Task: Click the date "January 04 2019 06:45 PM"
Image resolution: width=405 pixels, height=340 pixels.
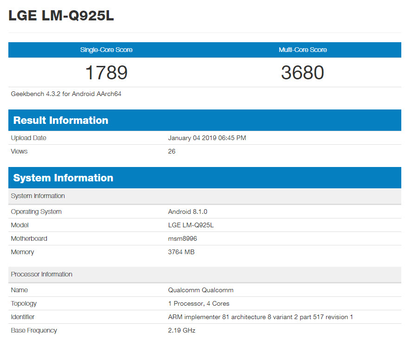Action: pyautogui.click(x=207, y=138)
